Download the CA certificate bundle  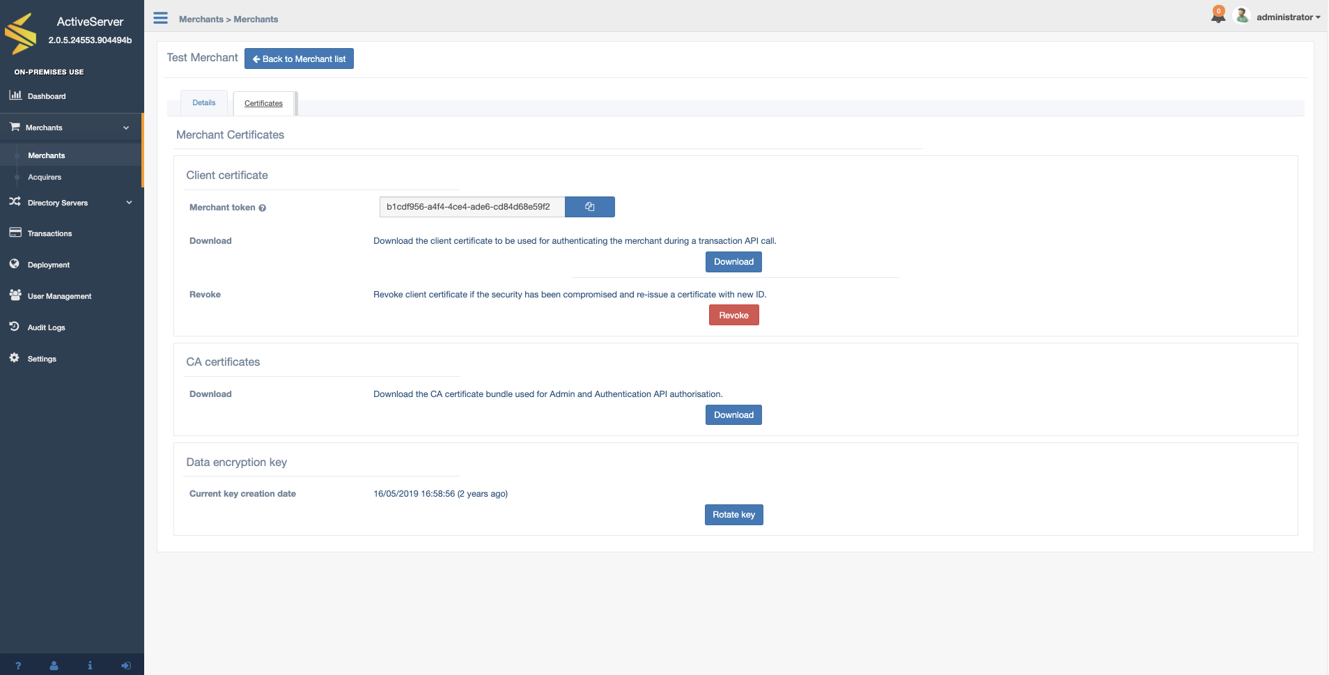coord(733,415)
